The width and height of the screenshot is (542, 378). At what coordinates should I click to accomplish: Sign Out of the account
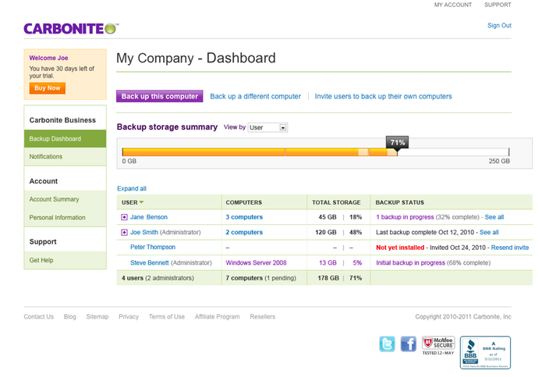tap(499, 25)
